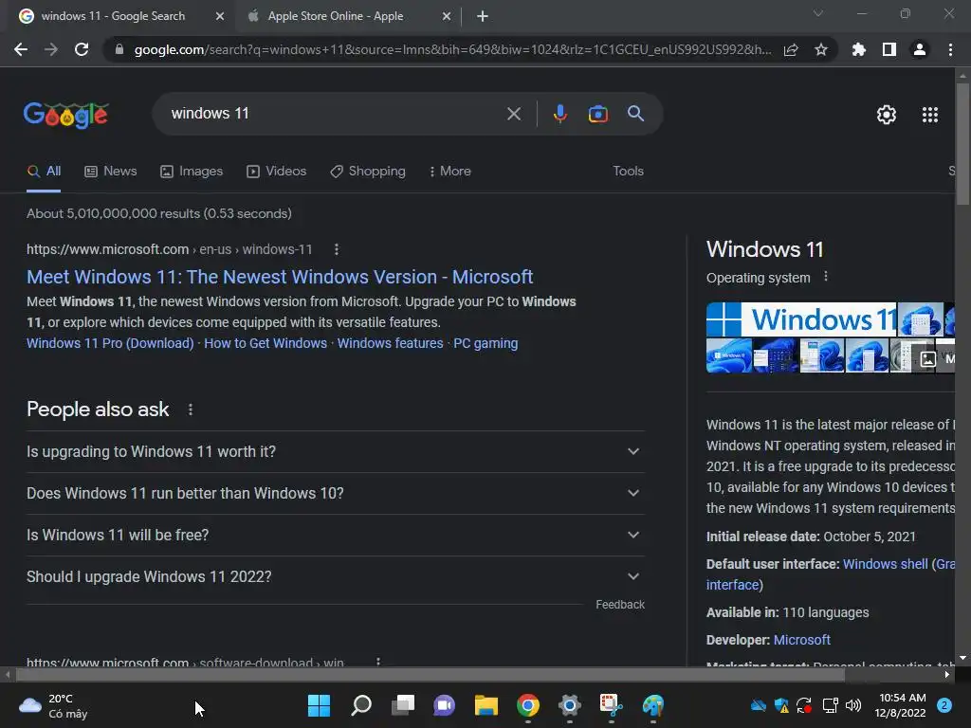971x728 pixels.
Task: Switch to the Images tab
Action: 192,172
